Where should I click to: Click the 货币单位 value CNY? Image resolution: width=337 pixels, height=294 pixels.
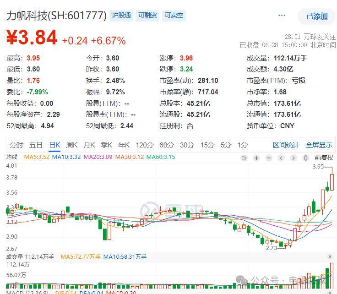pyautogui.click(x=287, y=126)
